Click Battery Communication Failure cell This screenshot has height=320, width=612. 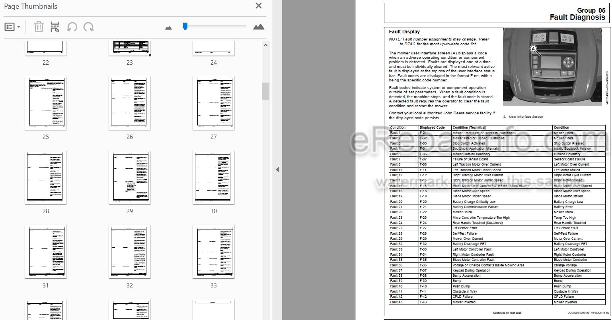click(x=502, y=207)
